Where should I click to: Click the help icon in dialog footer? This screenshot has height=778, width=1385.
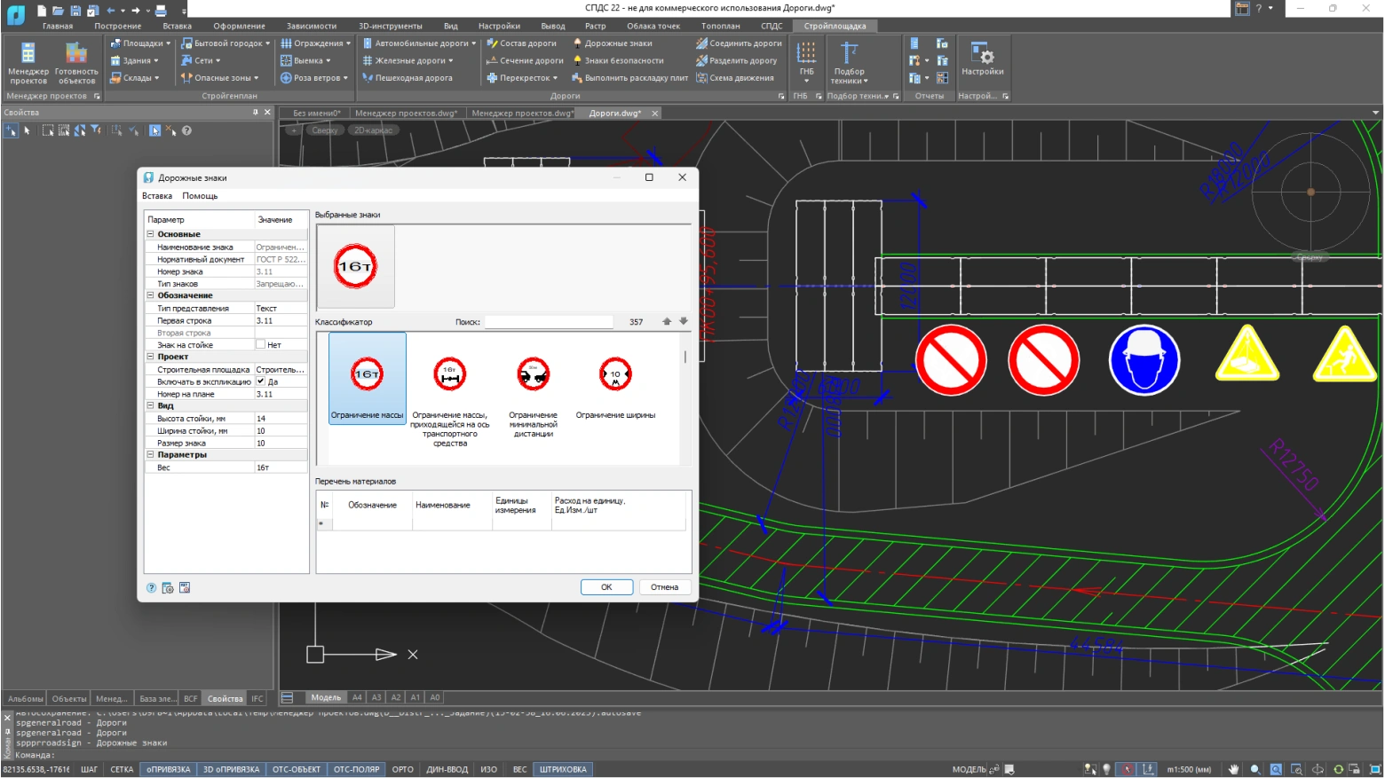point(152,588)
